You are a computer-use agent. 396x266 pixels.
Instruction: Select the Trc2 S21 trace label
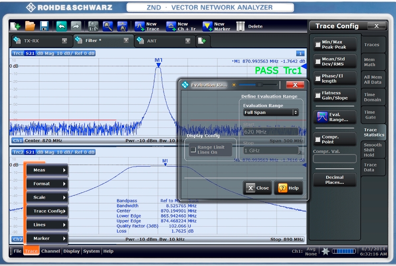[53, 152]
